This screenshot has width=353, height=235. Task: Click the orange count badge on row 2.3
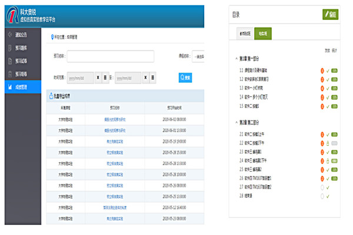click(x=322, y=152)
